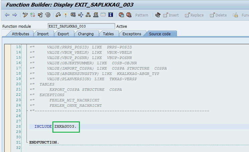
Task: Open the Attributes tab
Action: 20,34
